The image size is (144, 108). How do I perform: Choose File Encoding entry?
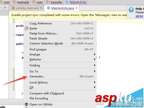(x=60, y=98)
